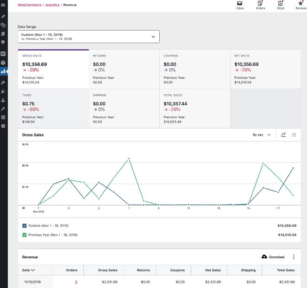This screenshot has height=288, width=307.
Task: Open the Products box icon in sidebar
Action: (x=3, y=63)
